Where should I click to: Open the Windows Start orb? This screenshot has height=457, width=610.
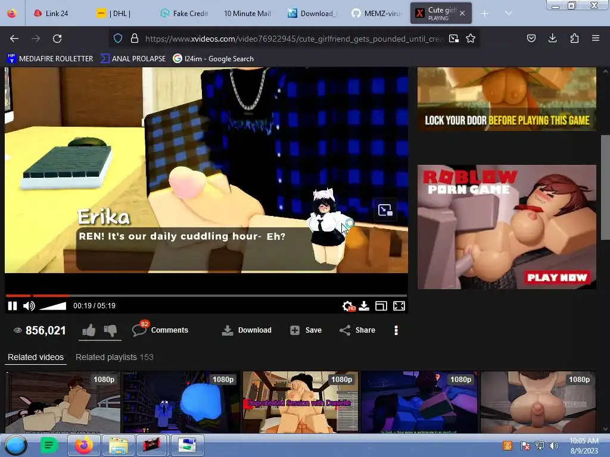(15, 445)
